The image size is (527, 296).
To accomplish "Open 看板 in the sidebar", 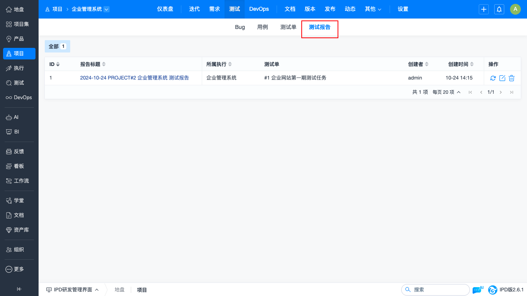I will pyautogui.click(x=19, y=166).
